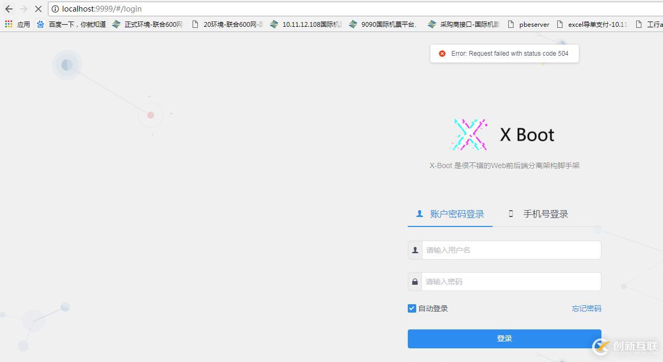This screenshot has height=362, width=663.
Task: Click the lock icon beside the password field
Action: click(415, 281)
